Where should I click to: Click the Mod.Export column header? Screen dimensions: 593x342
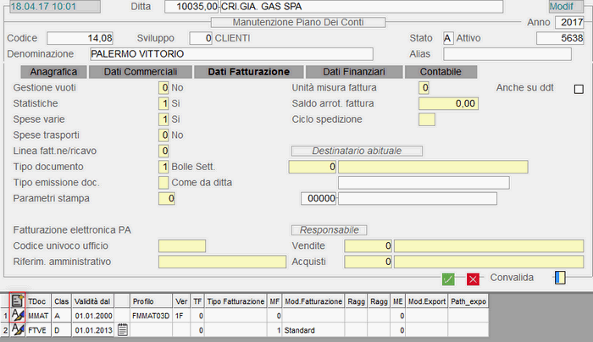pyautogui.click(x=427, y=301)
